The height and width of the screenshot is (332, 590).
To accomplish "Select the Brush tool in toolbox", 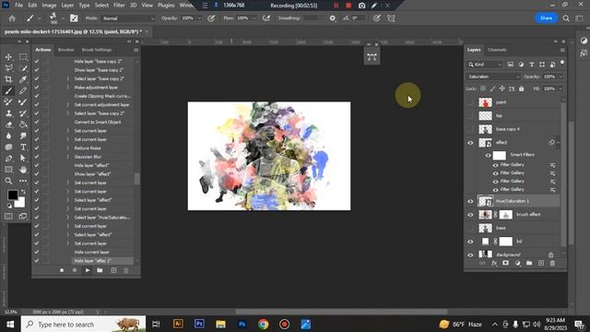I will point(8,90).
